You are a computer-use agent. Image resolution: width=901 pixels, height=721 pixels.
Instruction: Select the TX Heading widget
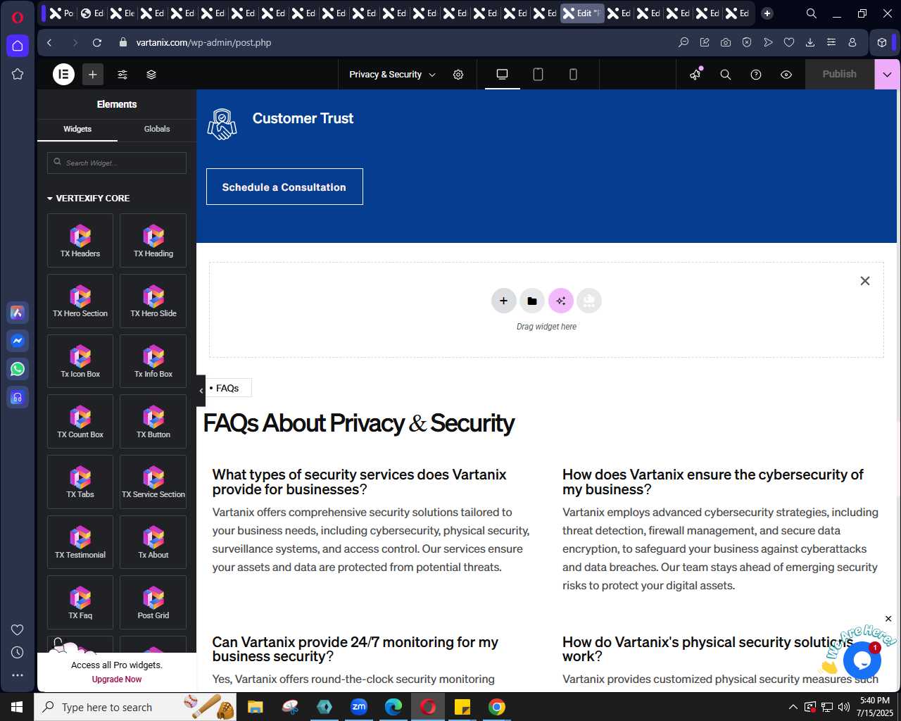[x=153, y=240]
